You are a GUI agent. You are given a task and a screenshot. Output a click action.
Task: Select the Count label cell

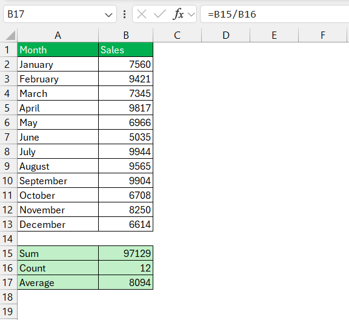58,268
